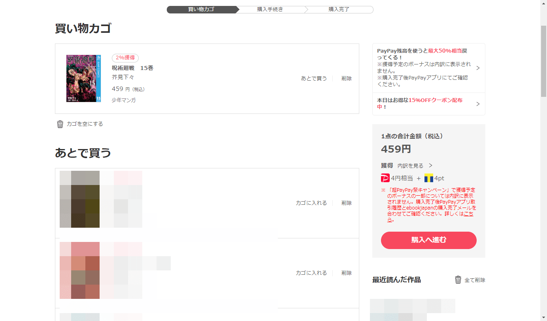
Task: Open author 芥見下々 link
Action: 123,77
